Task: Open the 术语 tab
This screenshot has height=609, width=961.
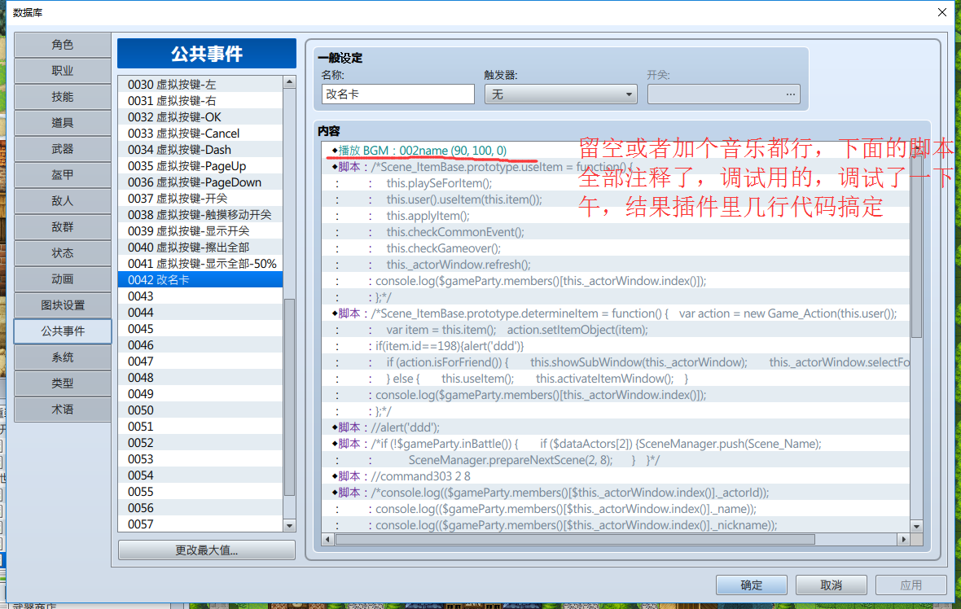Action: coord(63,410)
